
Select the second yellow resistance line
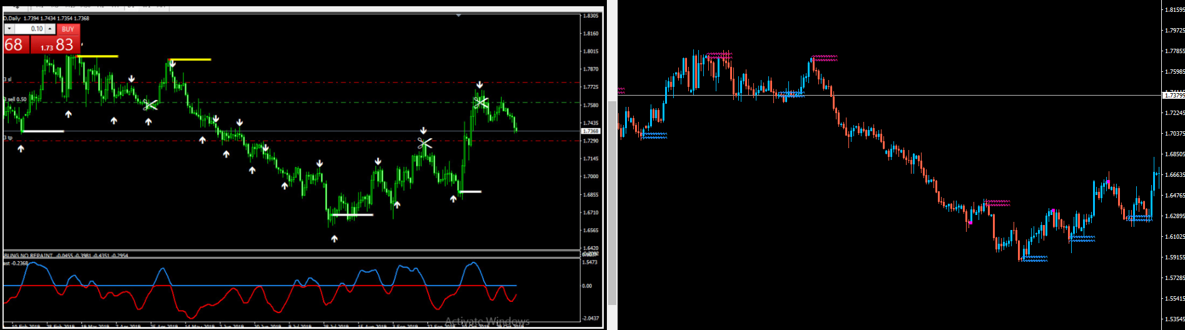[190, 60]
